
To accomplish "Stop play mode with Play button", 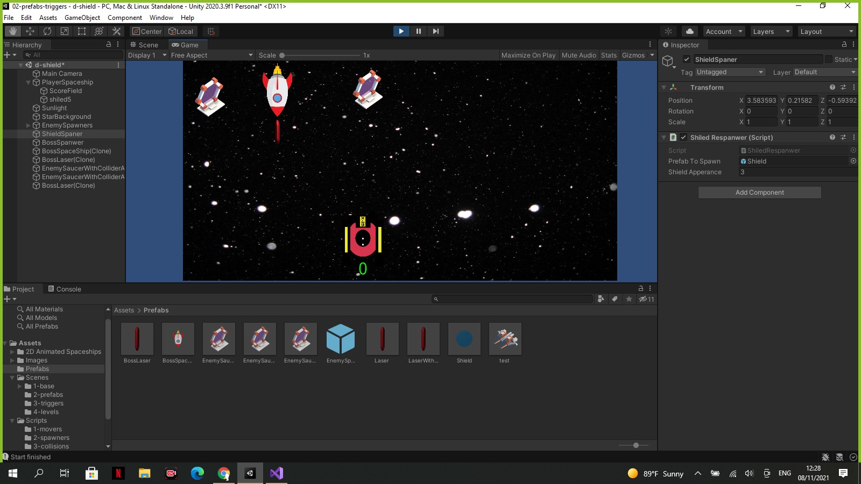I will pos(401,31).
